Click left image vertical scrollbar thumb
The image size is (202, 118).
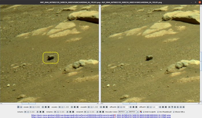[x=100, y=61]
